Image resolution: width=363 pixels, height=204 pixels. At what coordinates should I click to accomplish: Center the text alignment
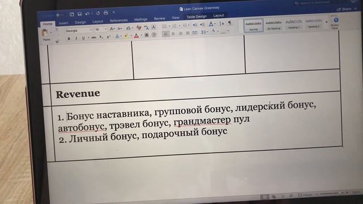click(x=173, y=34)
